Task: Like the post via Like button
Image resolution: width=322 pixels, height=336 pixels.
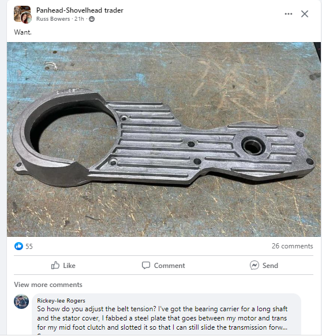Action: [x=63, y=265]
